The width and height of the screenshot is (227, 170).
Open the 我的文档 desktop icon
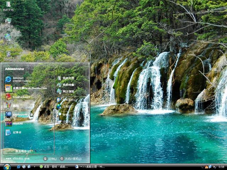click(8, 6)
